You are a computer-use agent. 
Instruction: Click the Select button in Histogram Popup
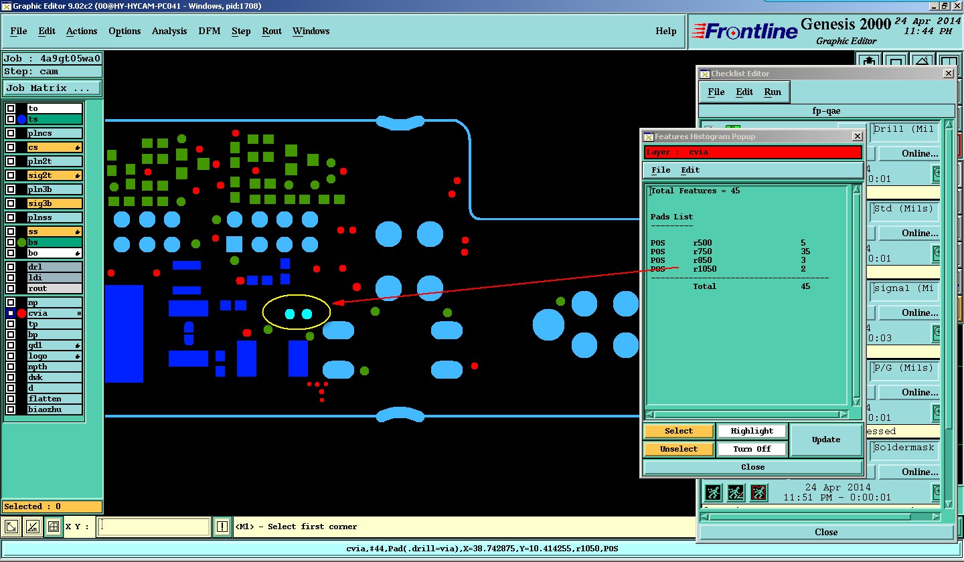679,431
